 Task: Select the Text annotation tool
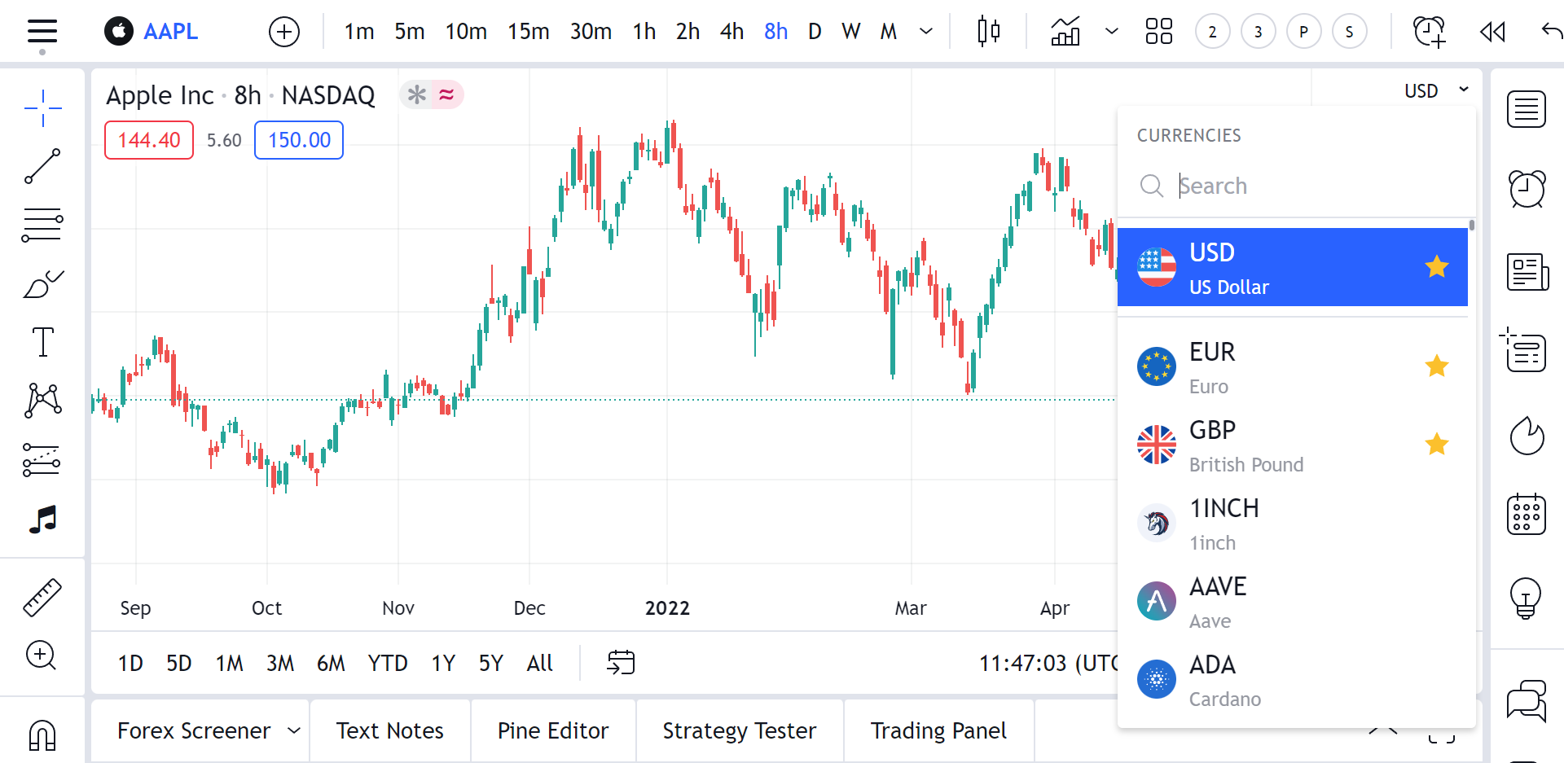tap(42, 342)
